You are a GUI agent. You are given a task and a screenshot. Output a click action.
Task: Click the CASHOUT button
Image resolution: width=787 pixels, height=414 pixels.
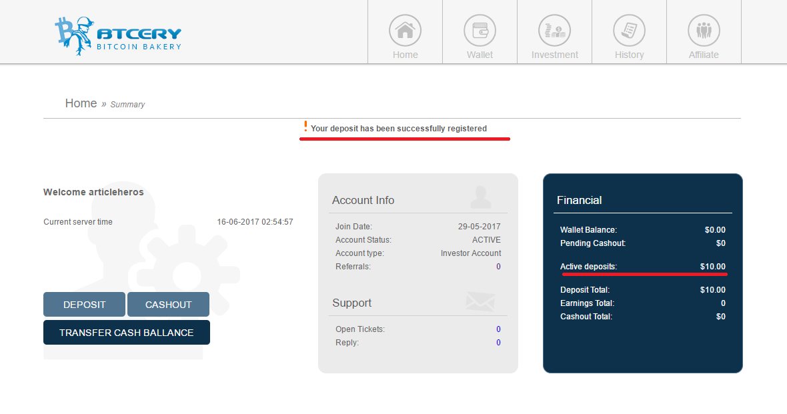168,305
